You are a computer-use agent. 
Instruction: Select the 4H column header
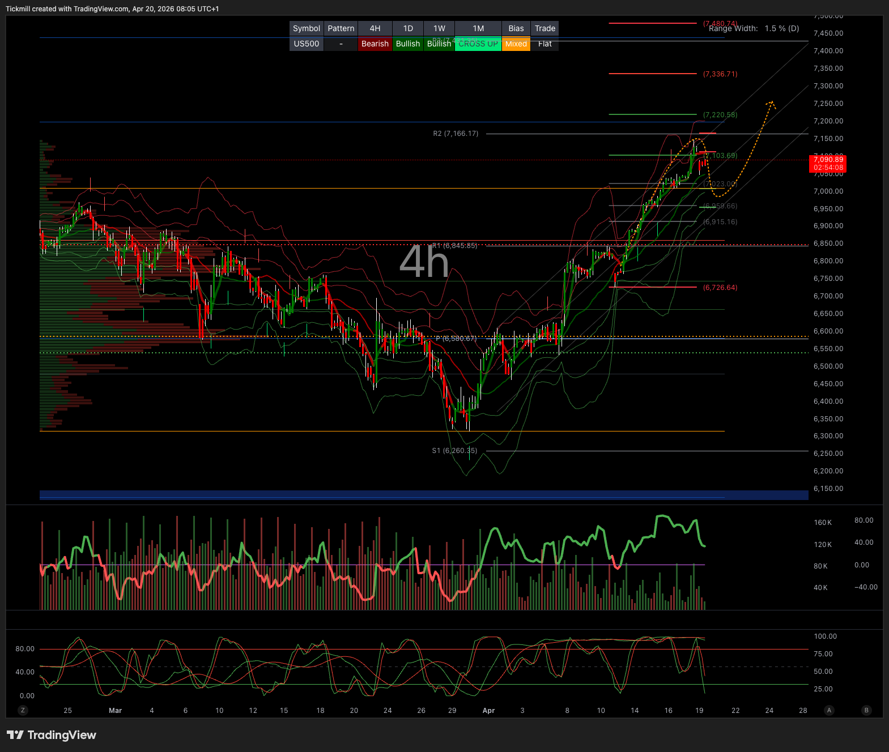[x=375, y=28]
